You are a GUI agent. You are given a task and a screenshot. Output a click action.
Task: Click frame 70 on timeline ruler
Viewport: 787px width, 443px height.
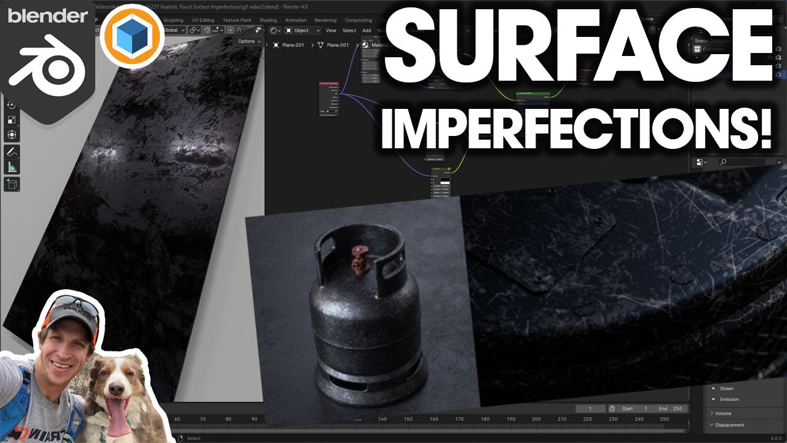203,419
